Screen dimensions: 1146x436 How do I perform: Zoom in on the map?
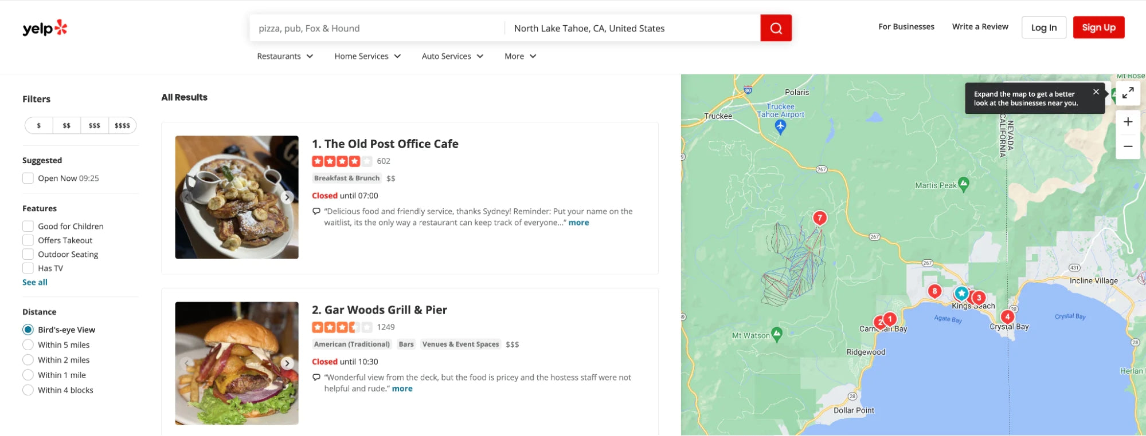(1128, 122)
